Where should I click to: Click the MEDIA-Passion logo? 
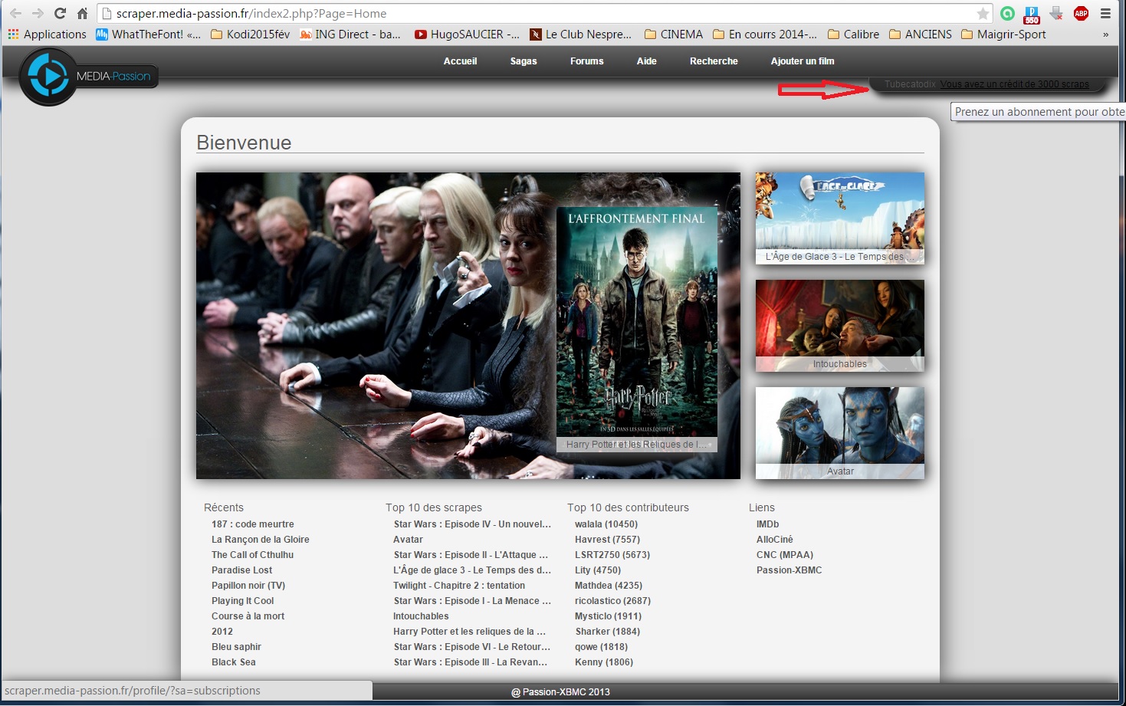88,76
